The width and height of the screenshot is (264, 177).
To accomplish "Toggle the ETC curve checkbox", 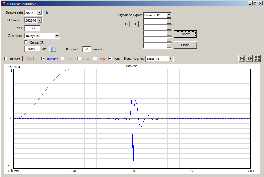I will tap(80, 59).
